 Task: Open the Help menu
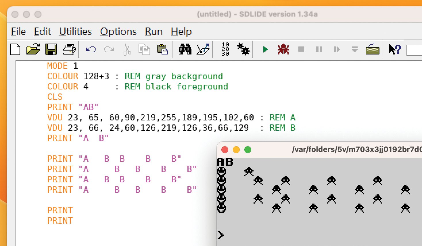[x=181, y=32]
